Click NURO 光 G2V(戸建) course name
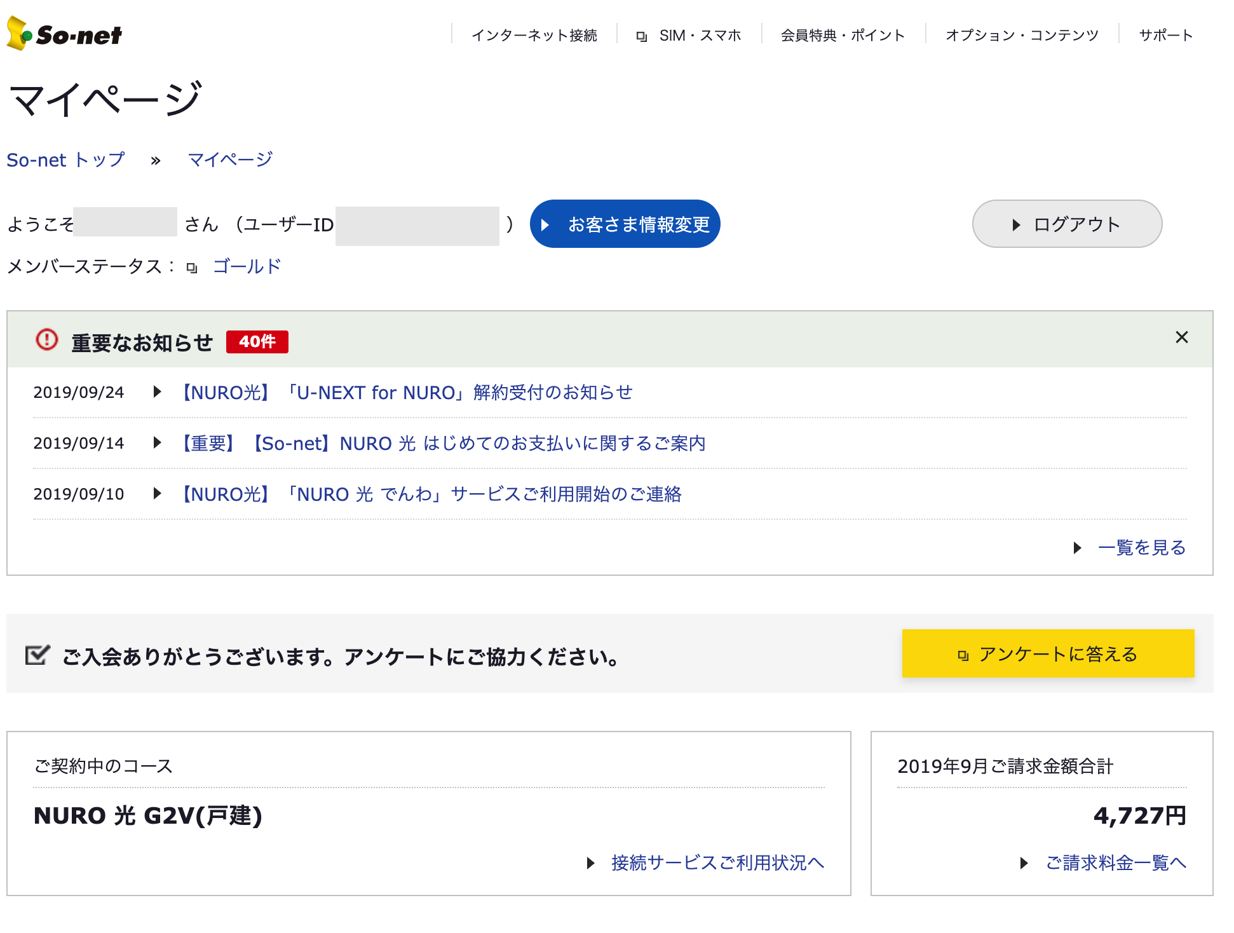Screen dimensions: 1234x933 (148, 815)
